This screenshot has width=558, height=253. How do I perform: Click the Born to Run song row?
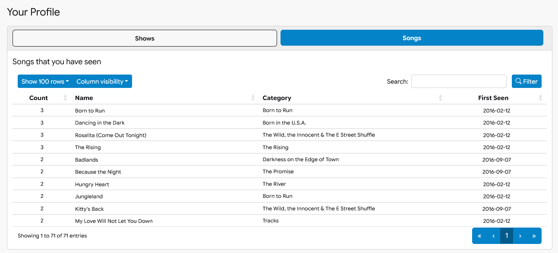pyautogui.click(x=90, y=111)
